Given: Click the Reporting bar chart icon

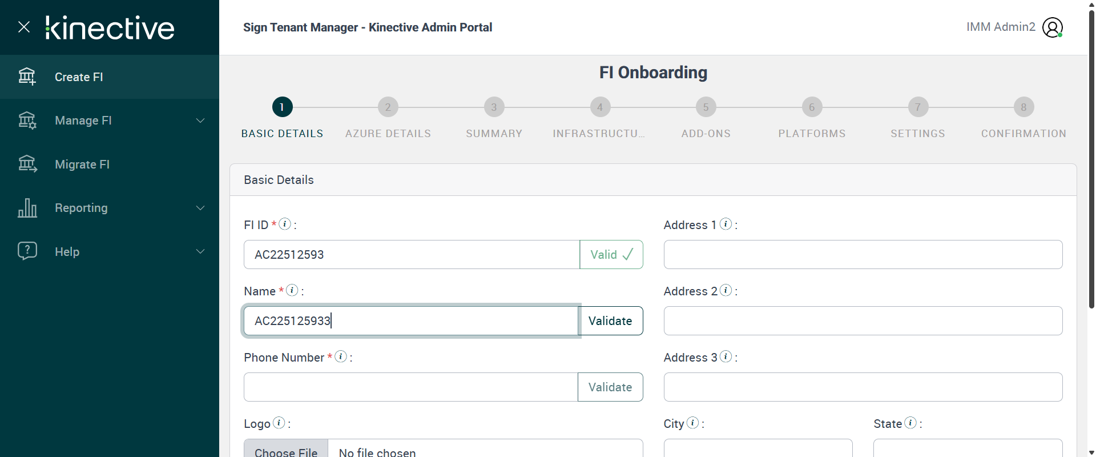Looking at the screenshot, I should (x=27, y=208).
